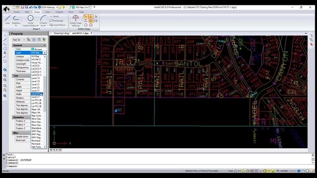Image resolution: width=317 pixels, height=178 pixels.
Task: Open Entity Snap Settings
Action: pos(76,21)
